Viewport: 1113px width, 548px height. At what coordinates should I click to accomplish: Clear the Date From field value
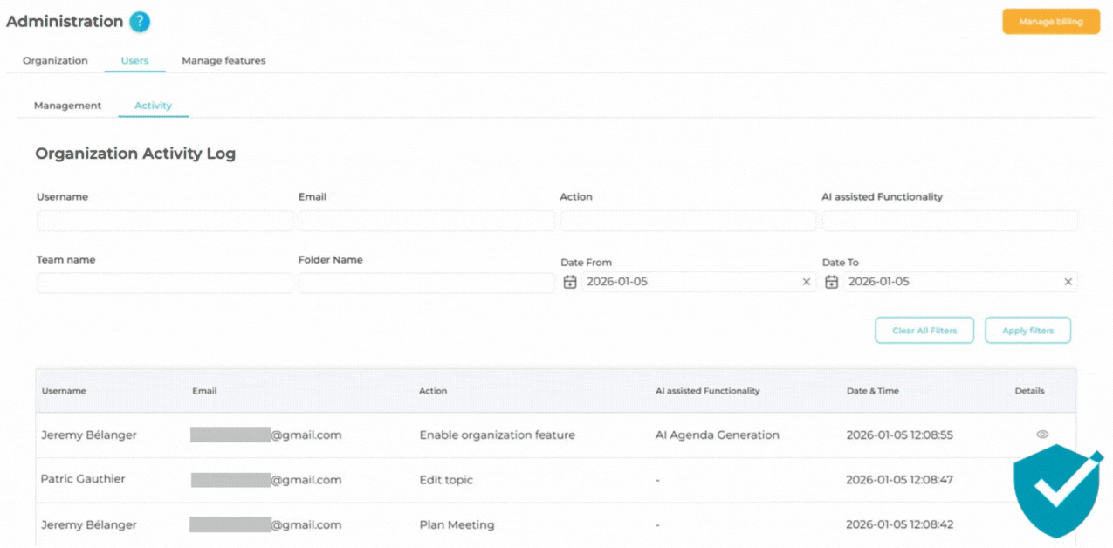click(806, 281)
